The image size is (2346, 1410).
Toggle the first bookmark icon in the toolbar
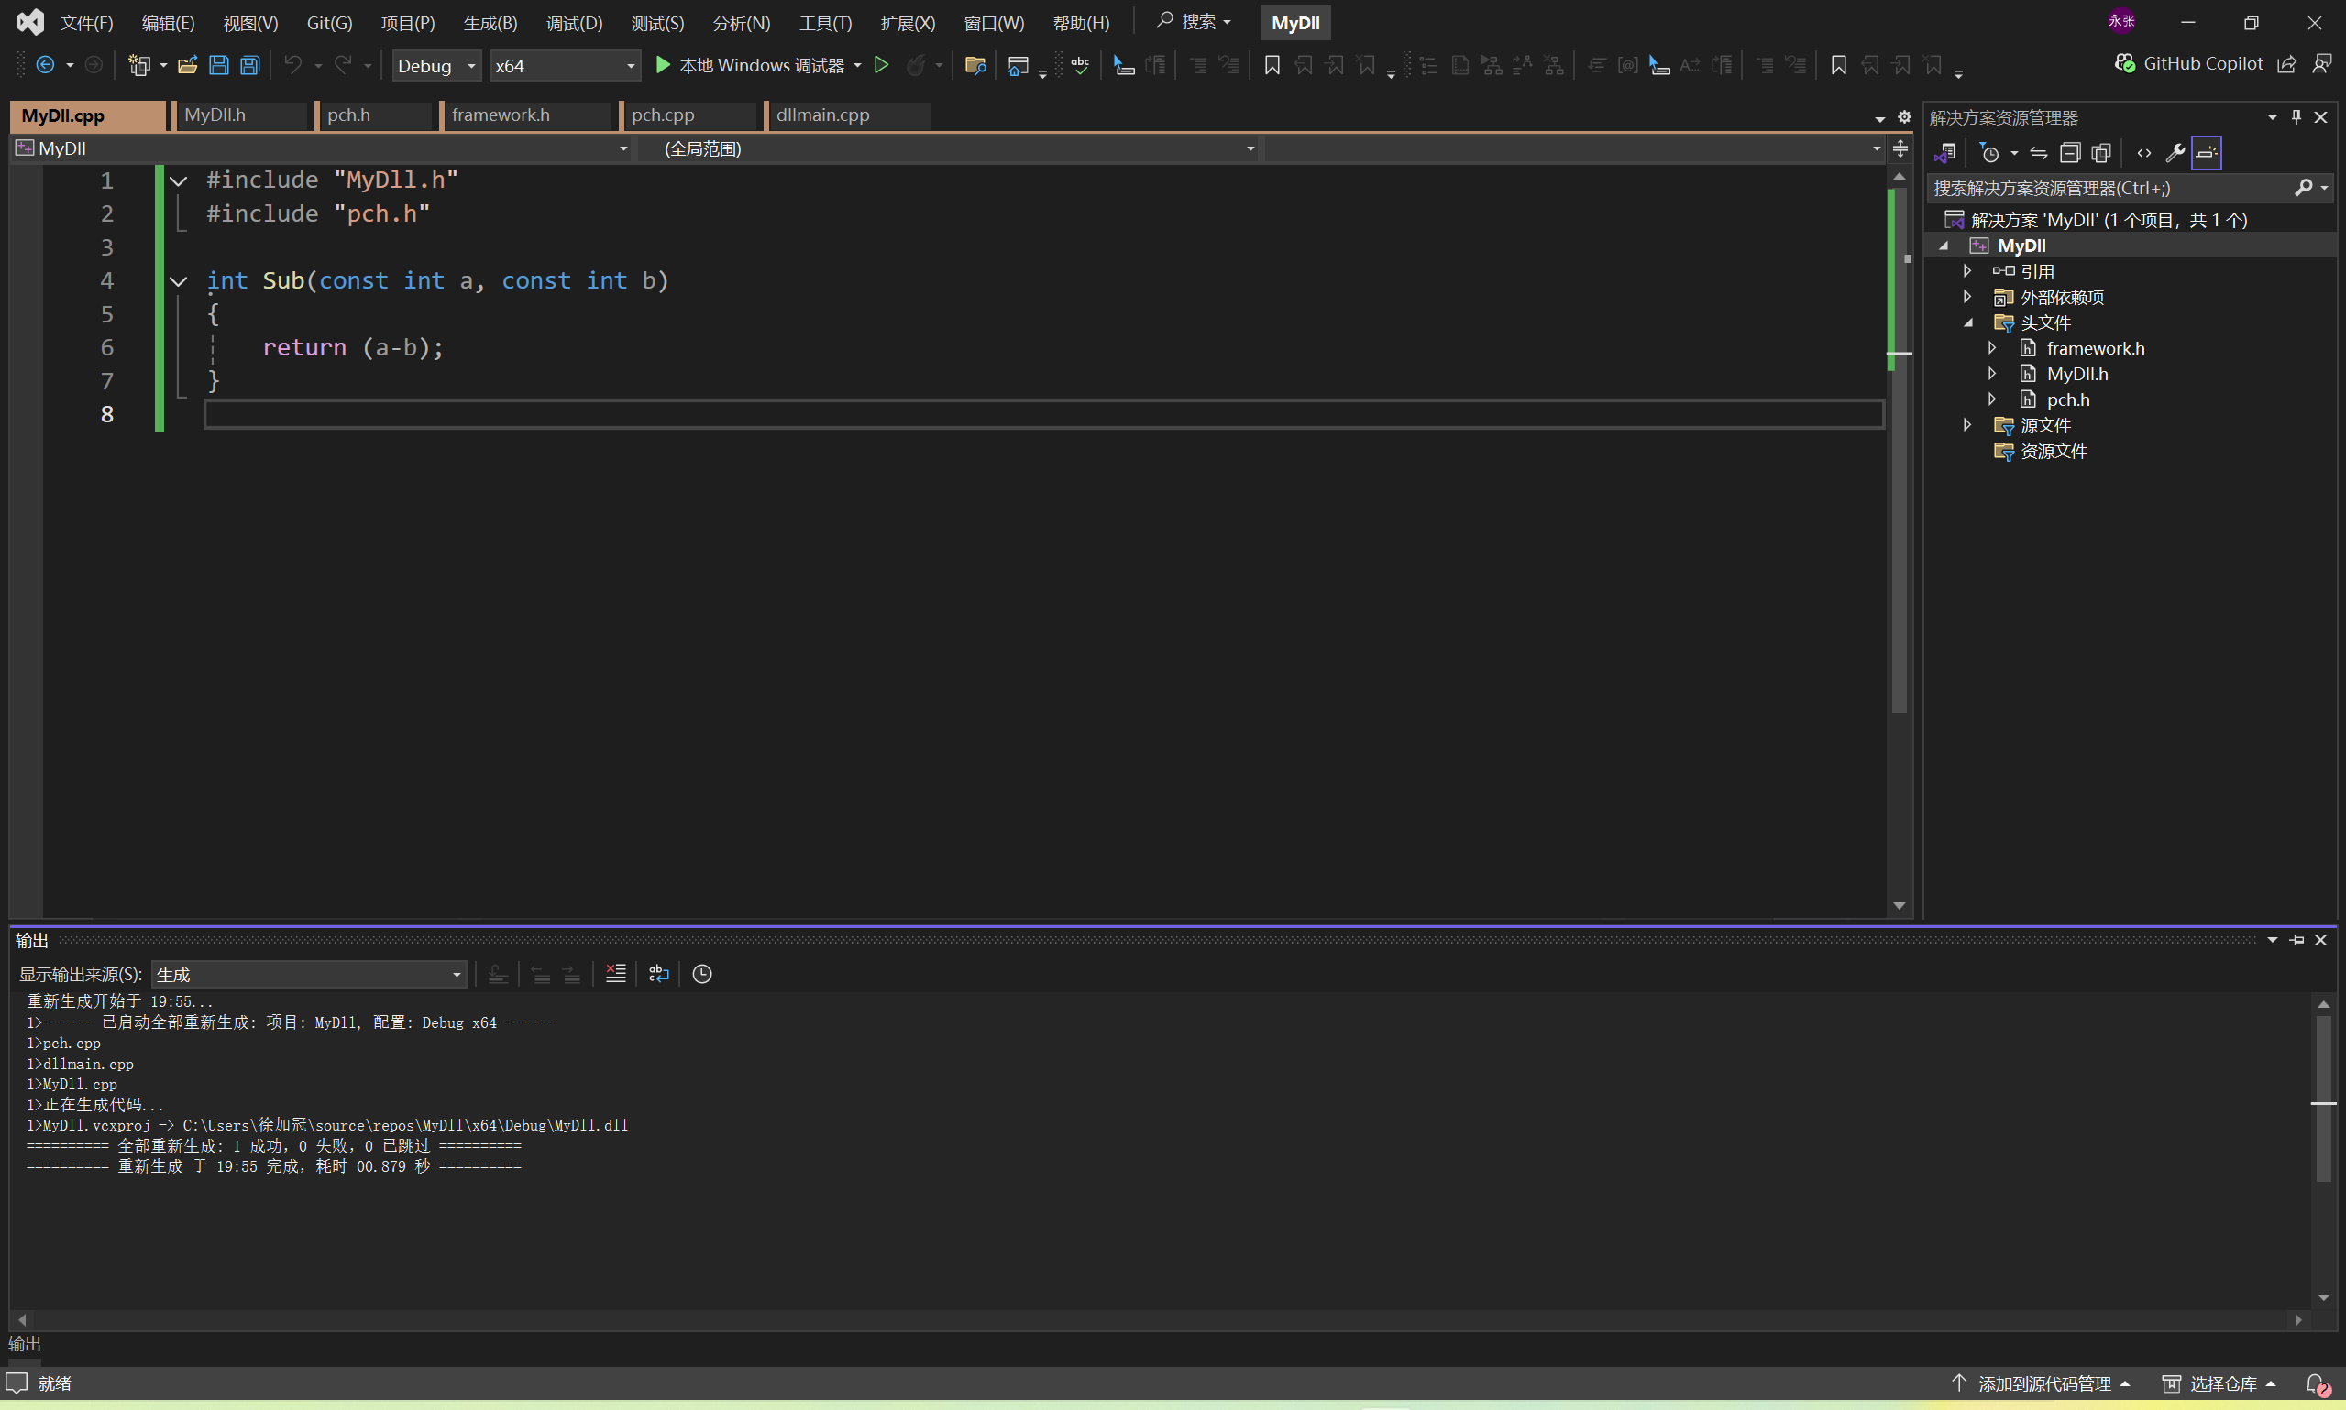click(1272, 65)
